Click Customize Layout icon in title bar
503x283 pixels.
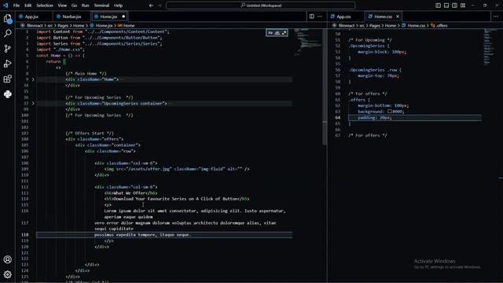click(x=463, y=6)
